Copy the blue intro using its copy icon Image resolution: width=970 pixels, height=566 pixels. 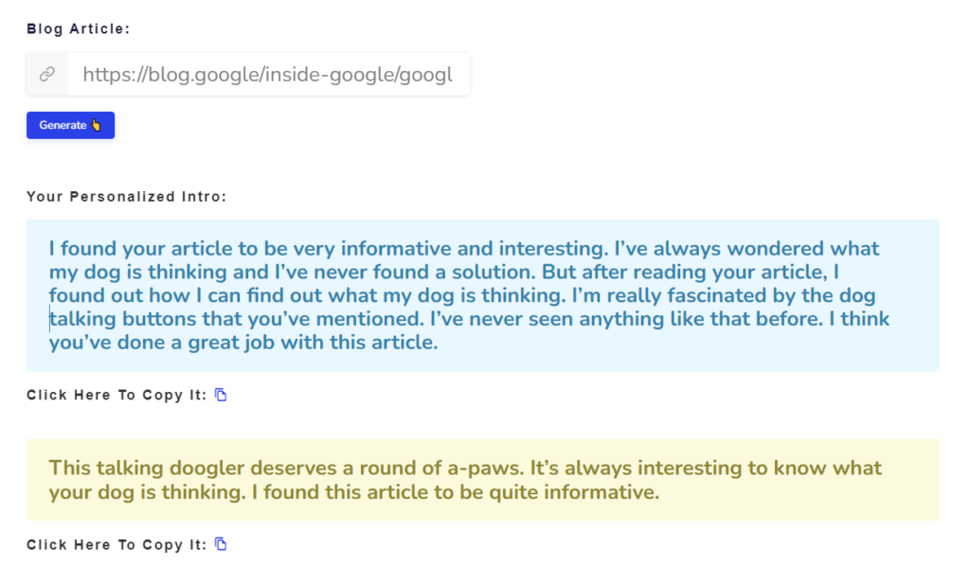click(221, 395)
